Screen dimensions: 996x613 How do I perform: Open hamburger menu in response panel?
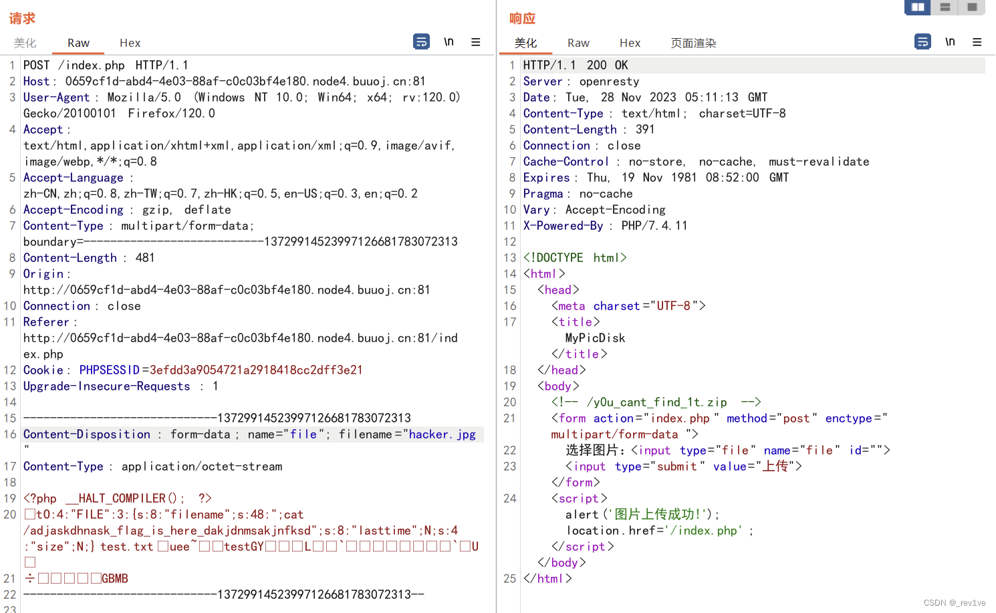click(977, 41)
